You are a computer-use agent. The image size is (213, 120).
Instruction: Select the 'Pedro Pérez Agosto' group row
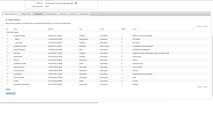point(12,32)
